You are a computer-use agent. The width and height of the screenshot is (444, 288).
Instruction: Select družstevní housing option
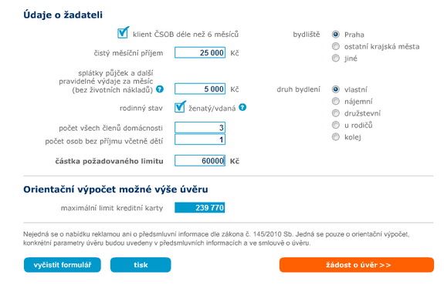pyautogui.click(x=336, y=113)
